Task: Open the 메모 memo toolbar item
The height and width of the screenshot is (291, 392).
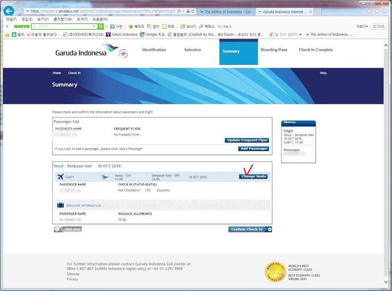Action: pyautogui.click(x=168, y=27)
